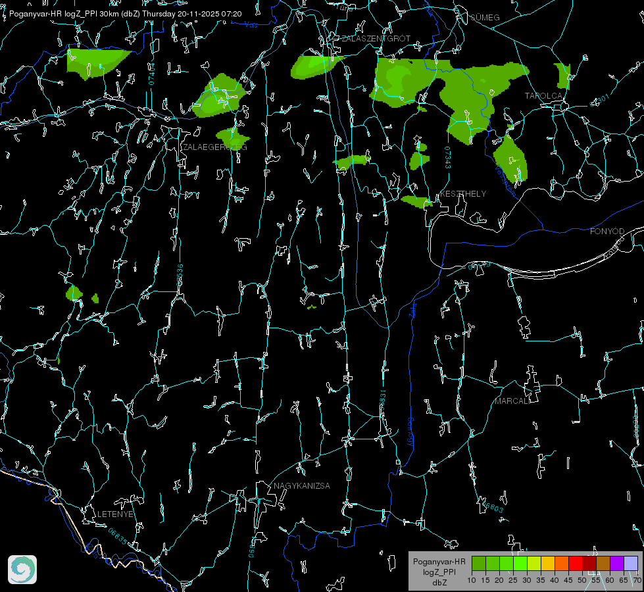Click the MARCALI town label
This screenshot has height=592, width=644.
click(512, 401)
